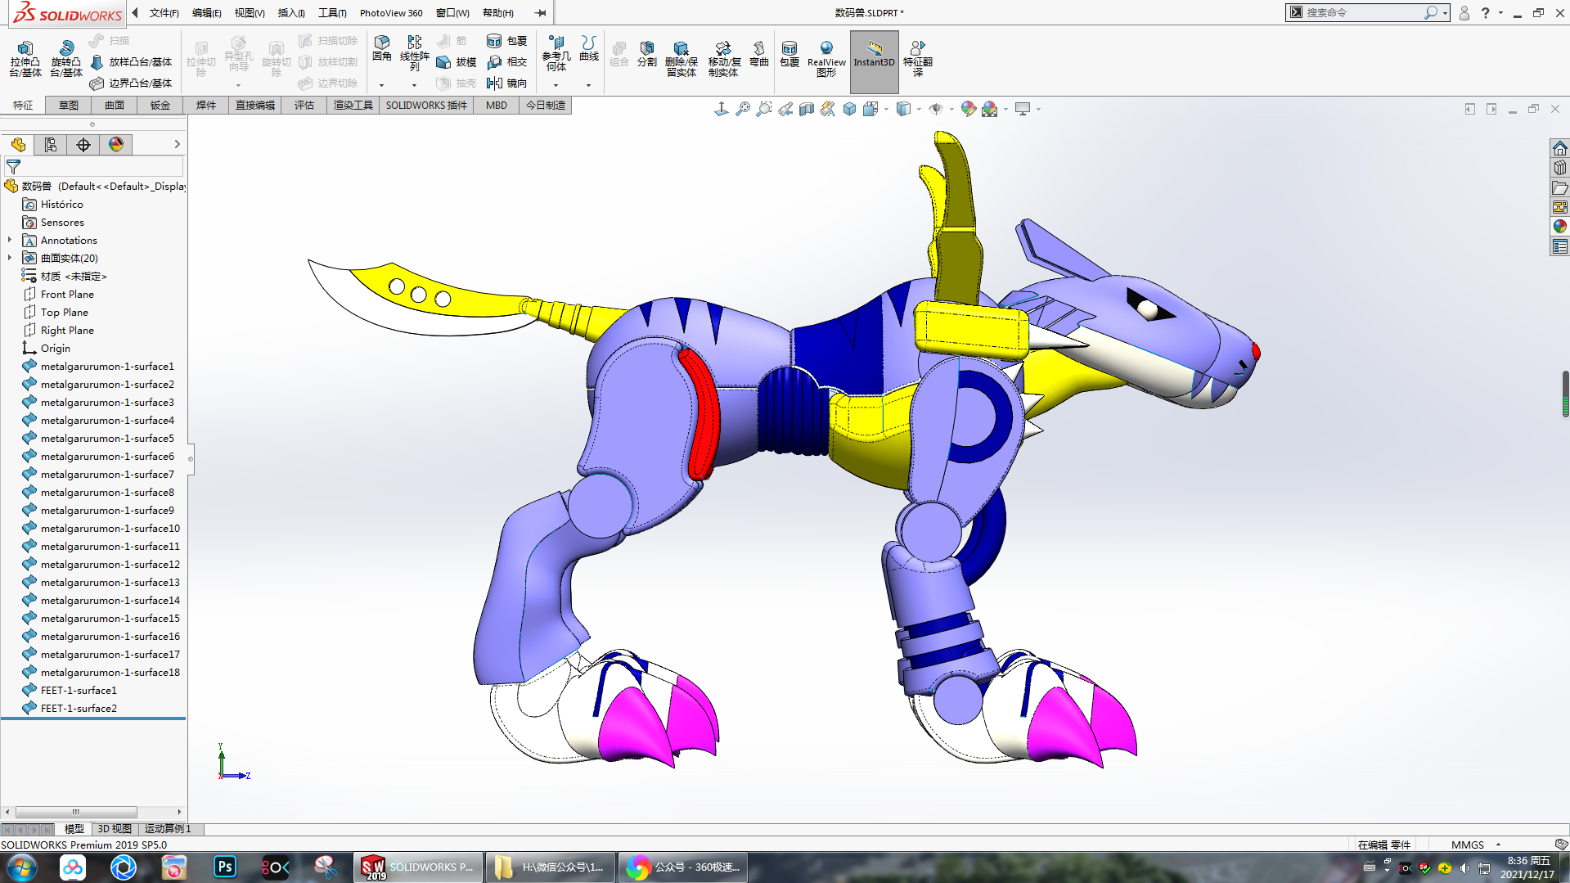Open PropertyManager tab icon
This screenshot has width=1570, height=883.
51,145
